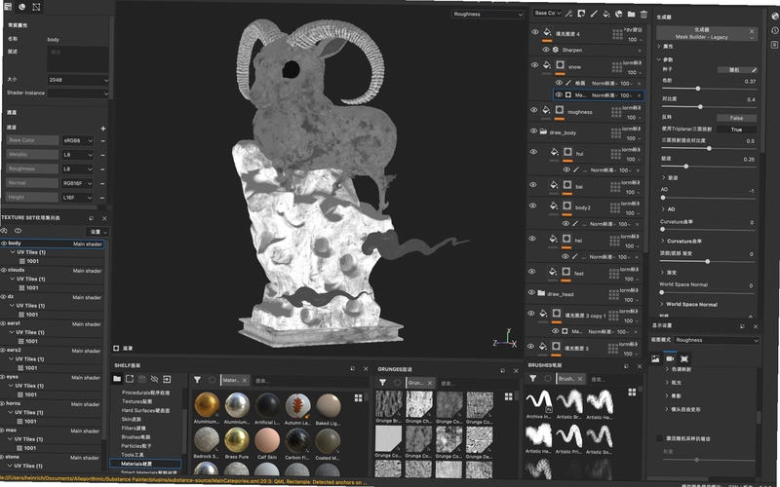Open the history clock icon in right sidebar

(774, 30)
